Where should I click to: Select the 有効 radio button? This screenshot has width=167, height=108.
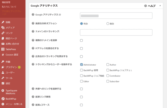82,24
